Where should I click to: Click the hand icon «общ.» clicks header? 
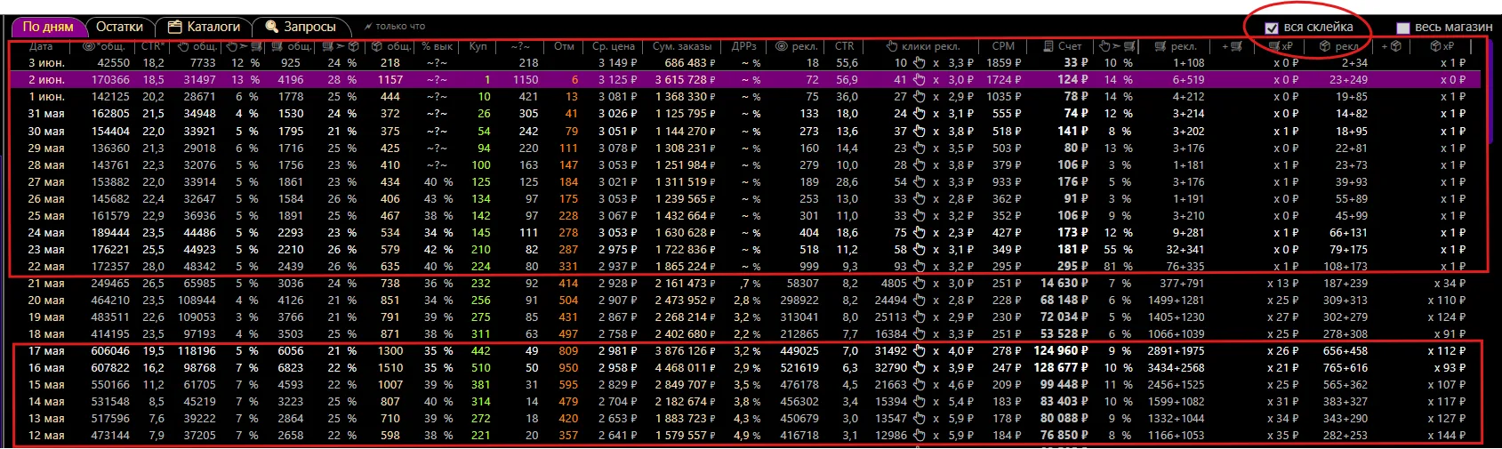click(183, 46)
